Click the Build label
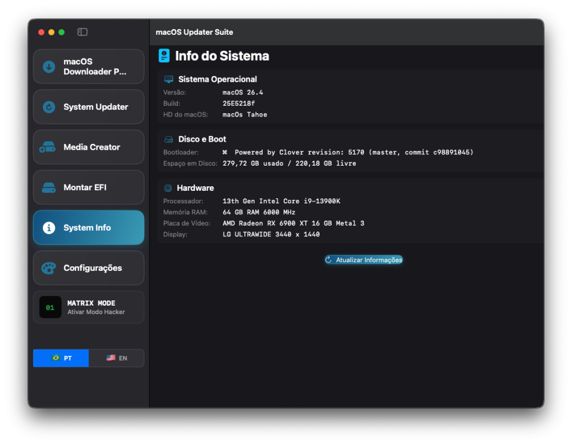 [172, 103]
